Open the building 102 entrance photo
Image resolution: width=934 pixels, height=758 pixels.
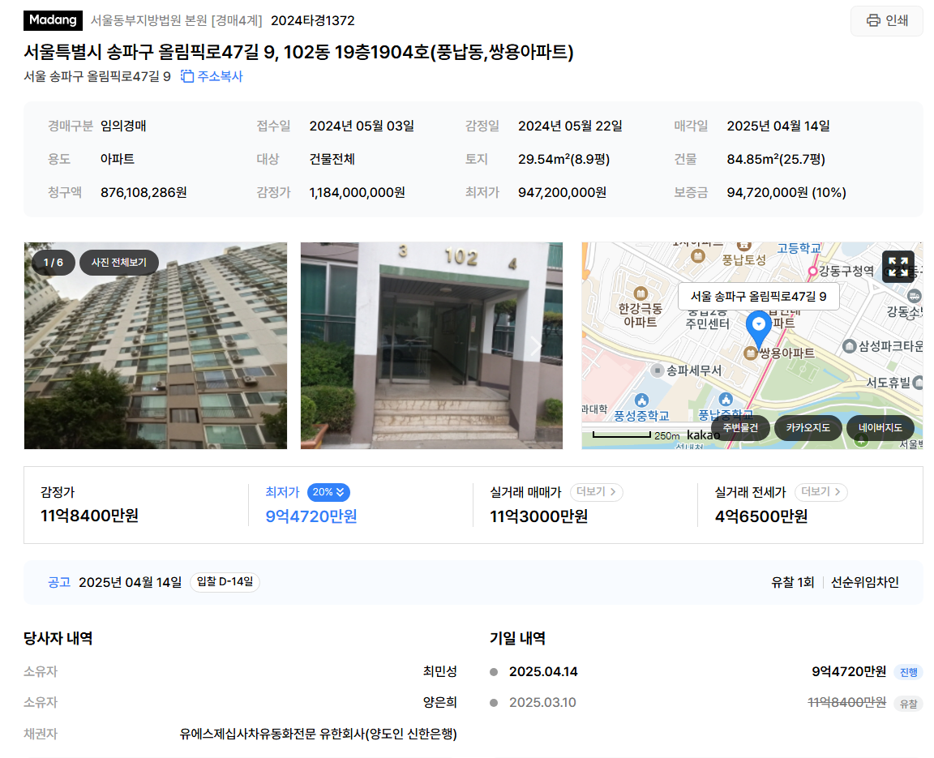(x=431, y=345)
